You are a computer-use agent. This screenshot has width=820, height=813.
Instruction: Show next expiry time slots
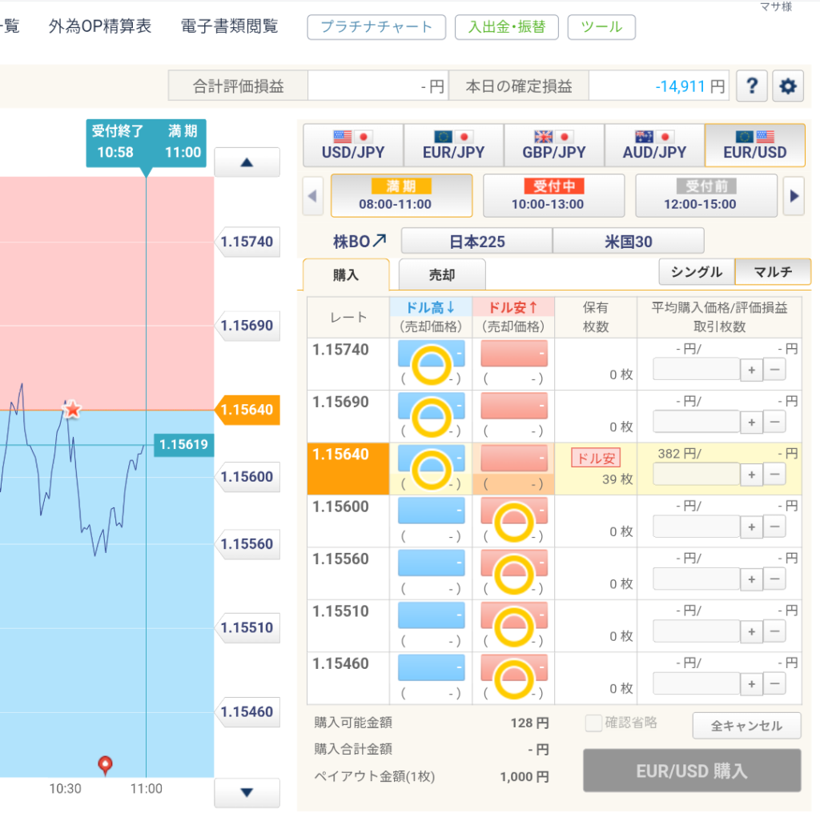[x=793, y=196]
